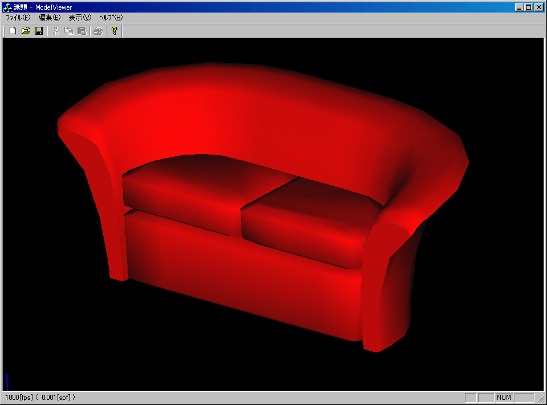Open About via question mark icon
This screenshot has width=547, height=405.
[x=115, y=31]
